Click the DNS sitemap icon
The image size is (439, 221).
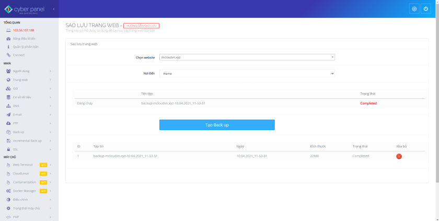click(8, 106)
